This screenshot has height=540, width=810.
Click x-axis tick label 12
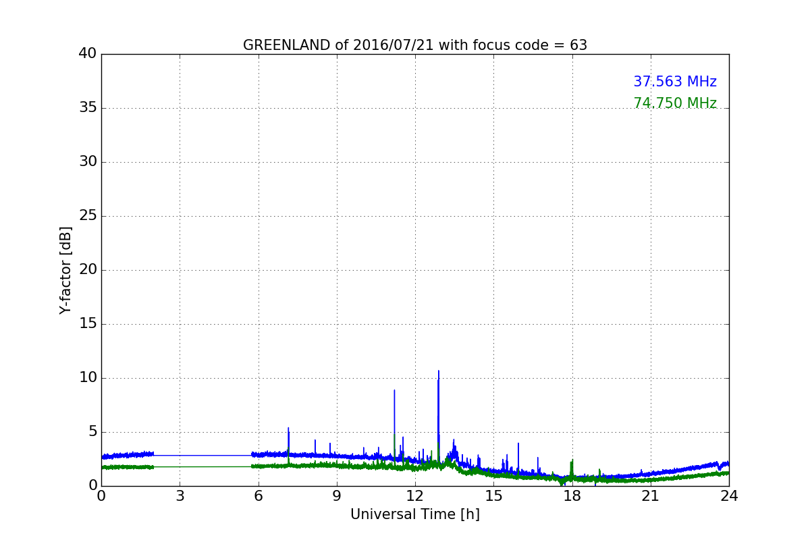coord(415,496)
